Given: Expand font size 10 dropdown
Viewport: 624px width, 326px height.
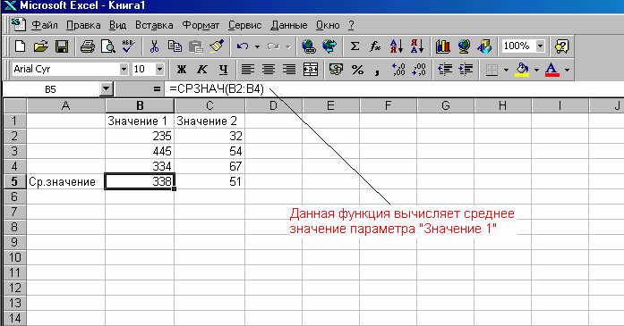Looking at the screenshot, I should tap(159, 69).
